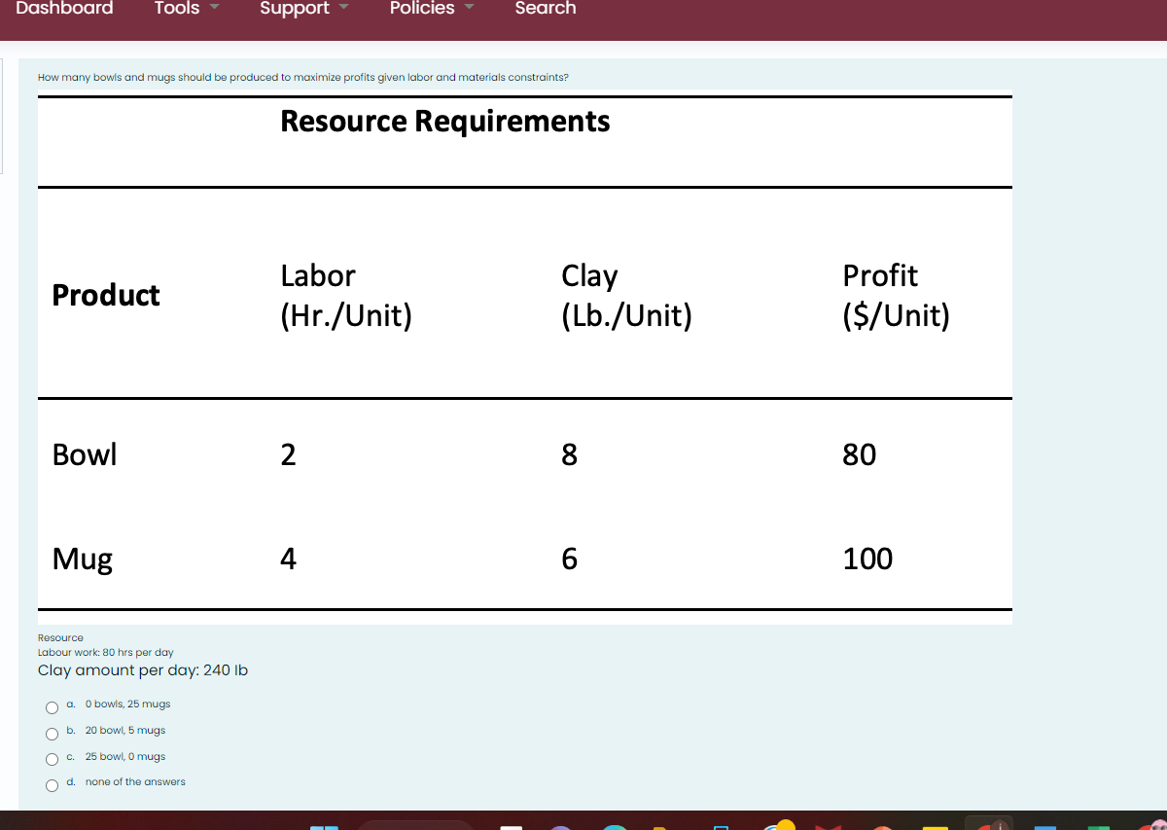Screen dimensions: 1167x830
Task: Select the 'none of the answers' option
Action: tap(52, 785)
